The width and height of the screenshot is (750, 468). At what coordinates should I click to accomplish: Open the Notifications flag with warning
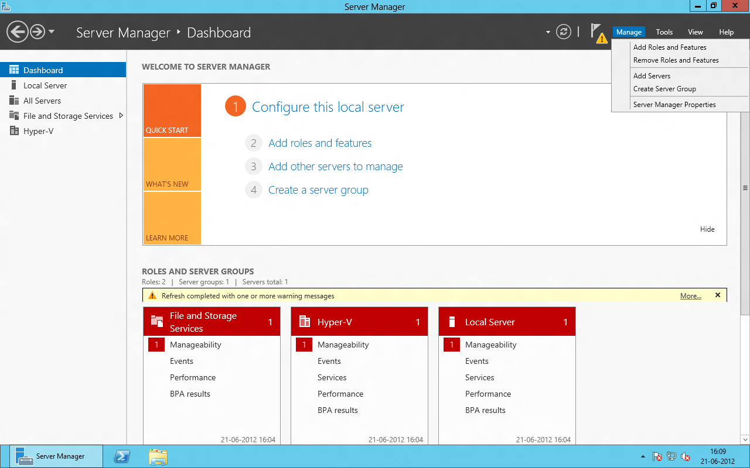point(598,33)
